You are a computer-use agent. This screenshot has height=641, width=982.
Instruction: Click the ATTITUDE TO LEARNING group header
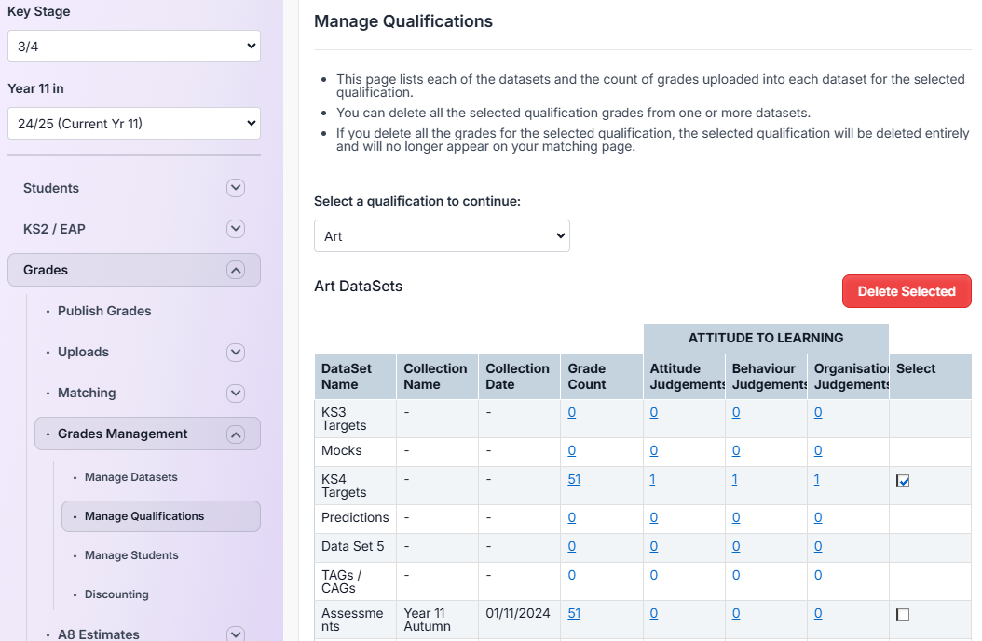tap(766, 339)
